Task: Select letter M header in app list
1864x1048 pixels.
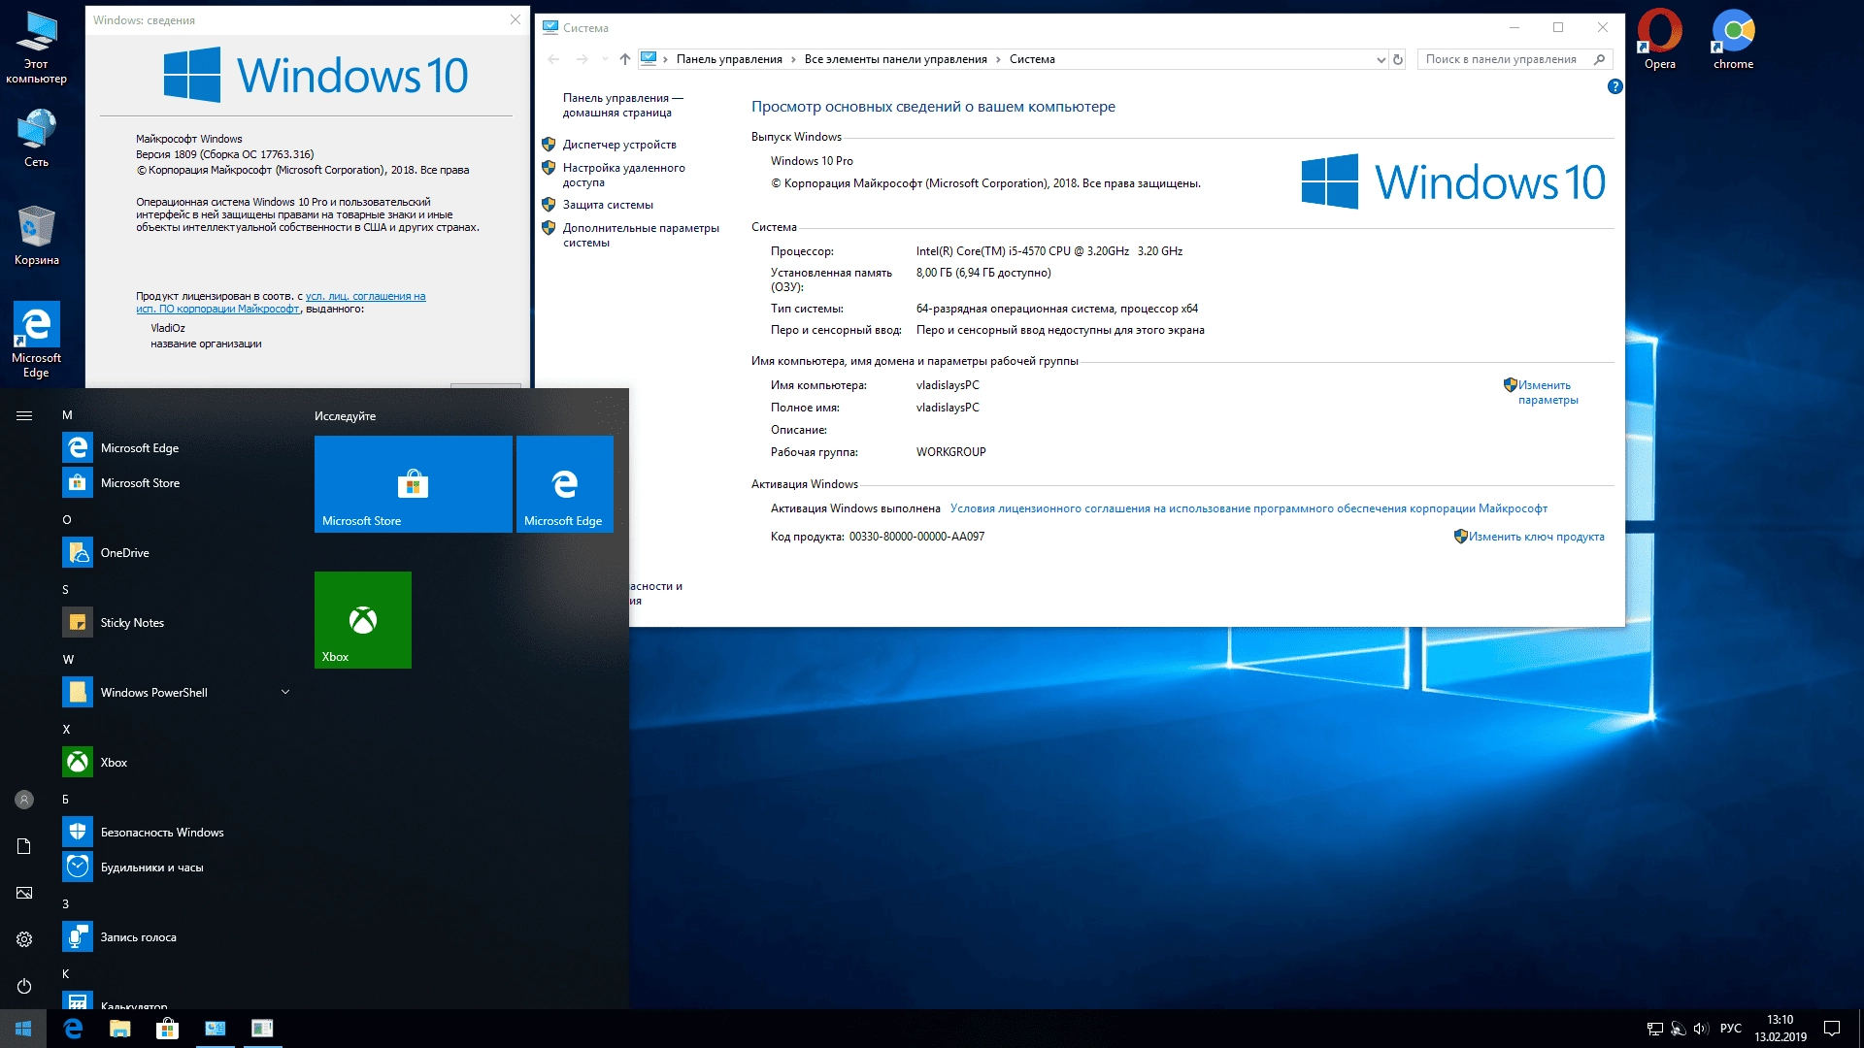Action: 67,414
